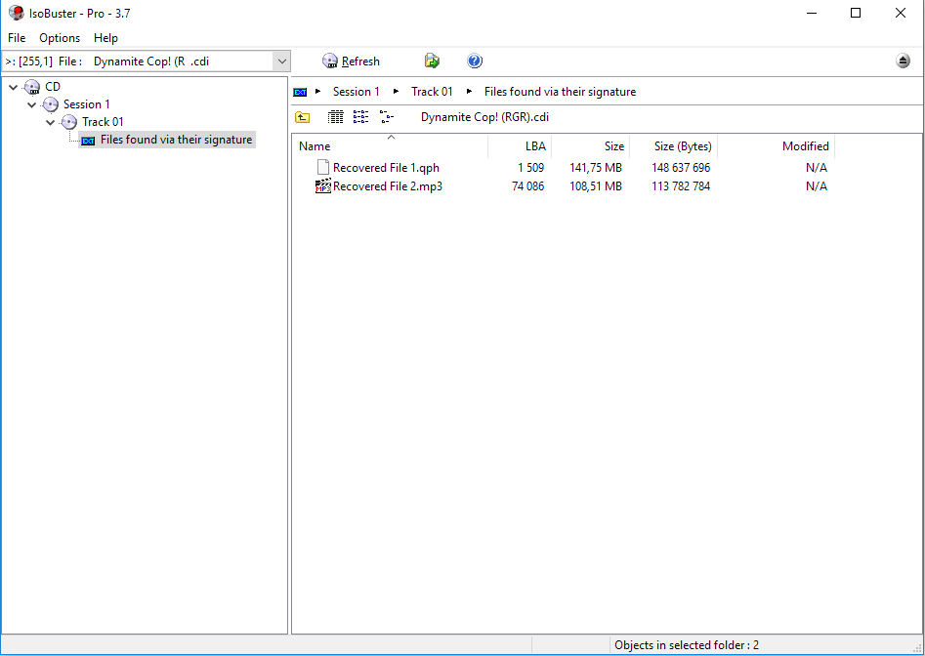This screenshot has width=925, height=656.
Task: Click the Dynamite Cop! (RGR).cdi label
Action: click(x=484, y=117)
